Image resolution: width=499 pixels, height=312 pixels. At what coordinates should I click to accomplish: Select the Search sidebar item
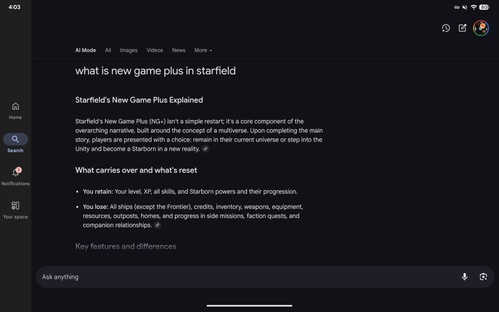tap(16, 143)
